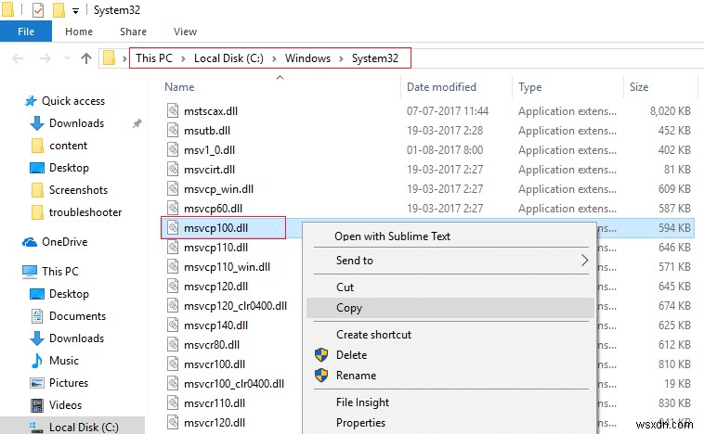The height and width of the screenshot is (434, 704).
Task: Expand the chevron after Local Disk (C:) breadcrumb
Action: click(x=274, y=58)
